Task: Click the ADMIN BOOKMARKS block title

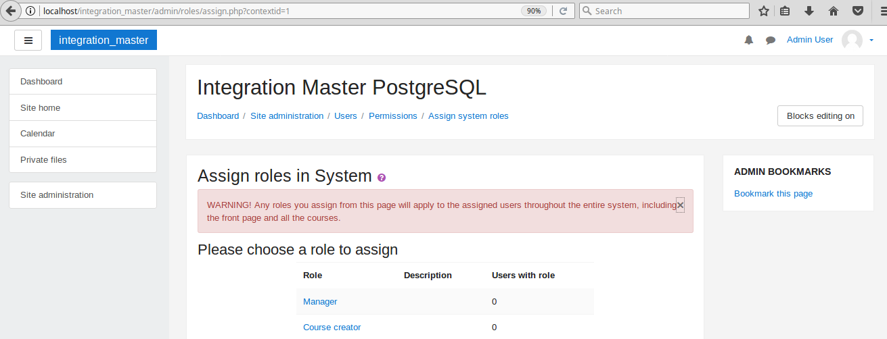Action: pos(783,172)
